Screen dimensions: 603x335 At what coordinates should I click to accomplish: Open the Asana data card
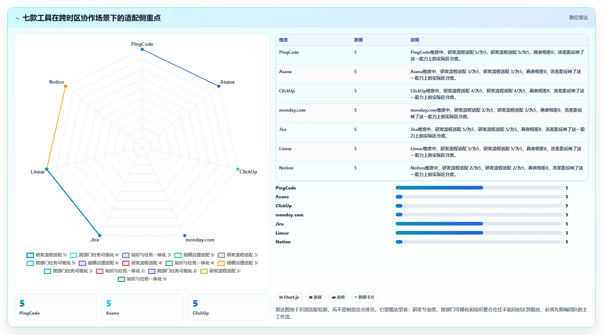(142, 307)
